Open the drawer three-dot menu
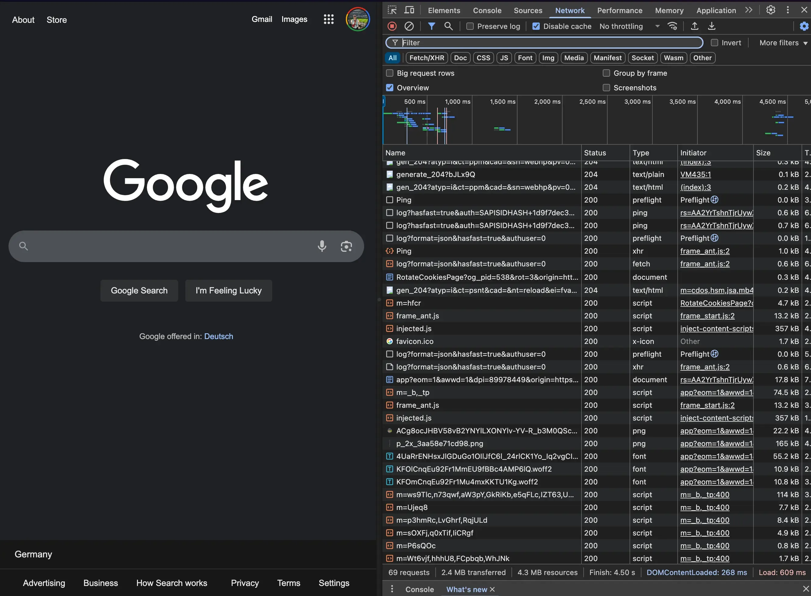The width and height of the screenshot is (811, 596). [x=392, y=589]
